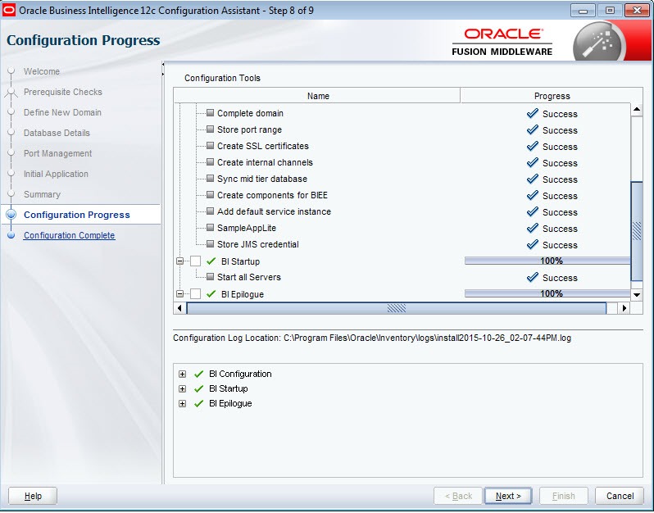
Task: Collapse the BI Startup node in table
Action: (179, 261)
